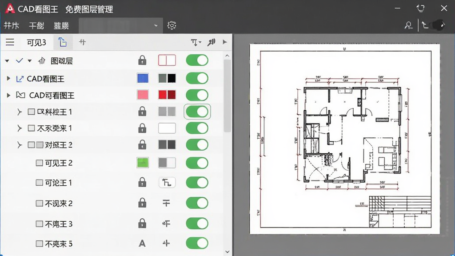The width and height of the screenshot is (455, 256).
Task: Click the arrow link icon beside CAD看图王
Action: [20, 79]
